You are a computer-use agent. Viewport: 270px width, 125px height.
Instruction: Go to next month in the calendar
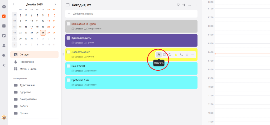pyautogui.click(x=55, y=4)
